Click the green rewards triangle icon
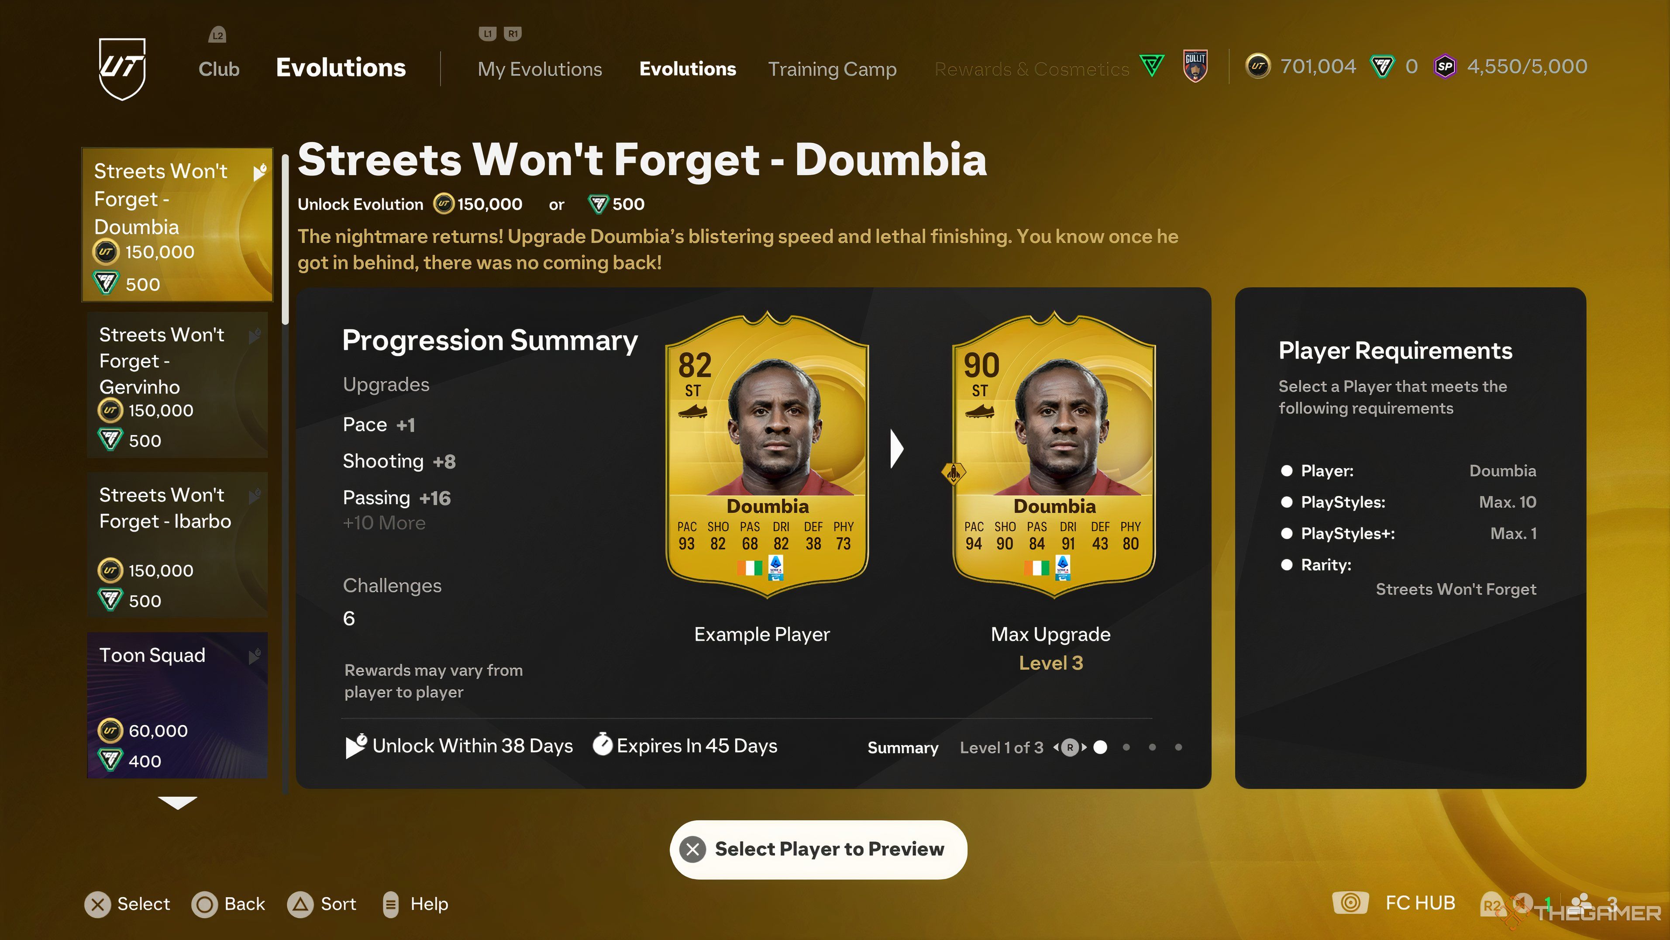This screenshot has height=940, width=1670. click(x=1152, y=66)
